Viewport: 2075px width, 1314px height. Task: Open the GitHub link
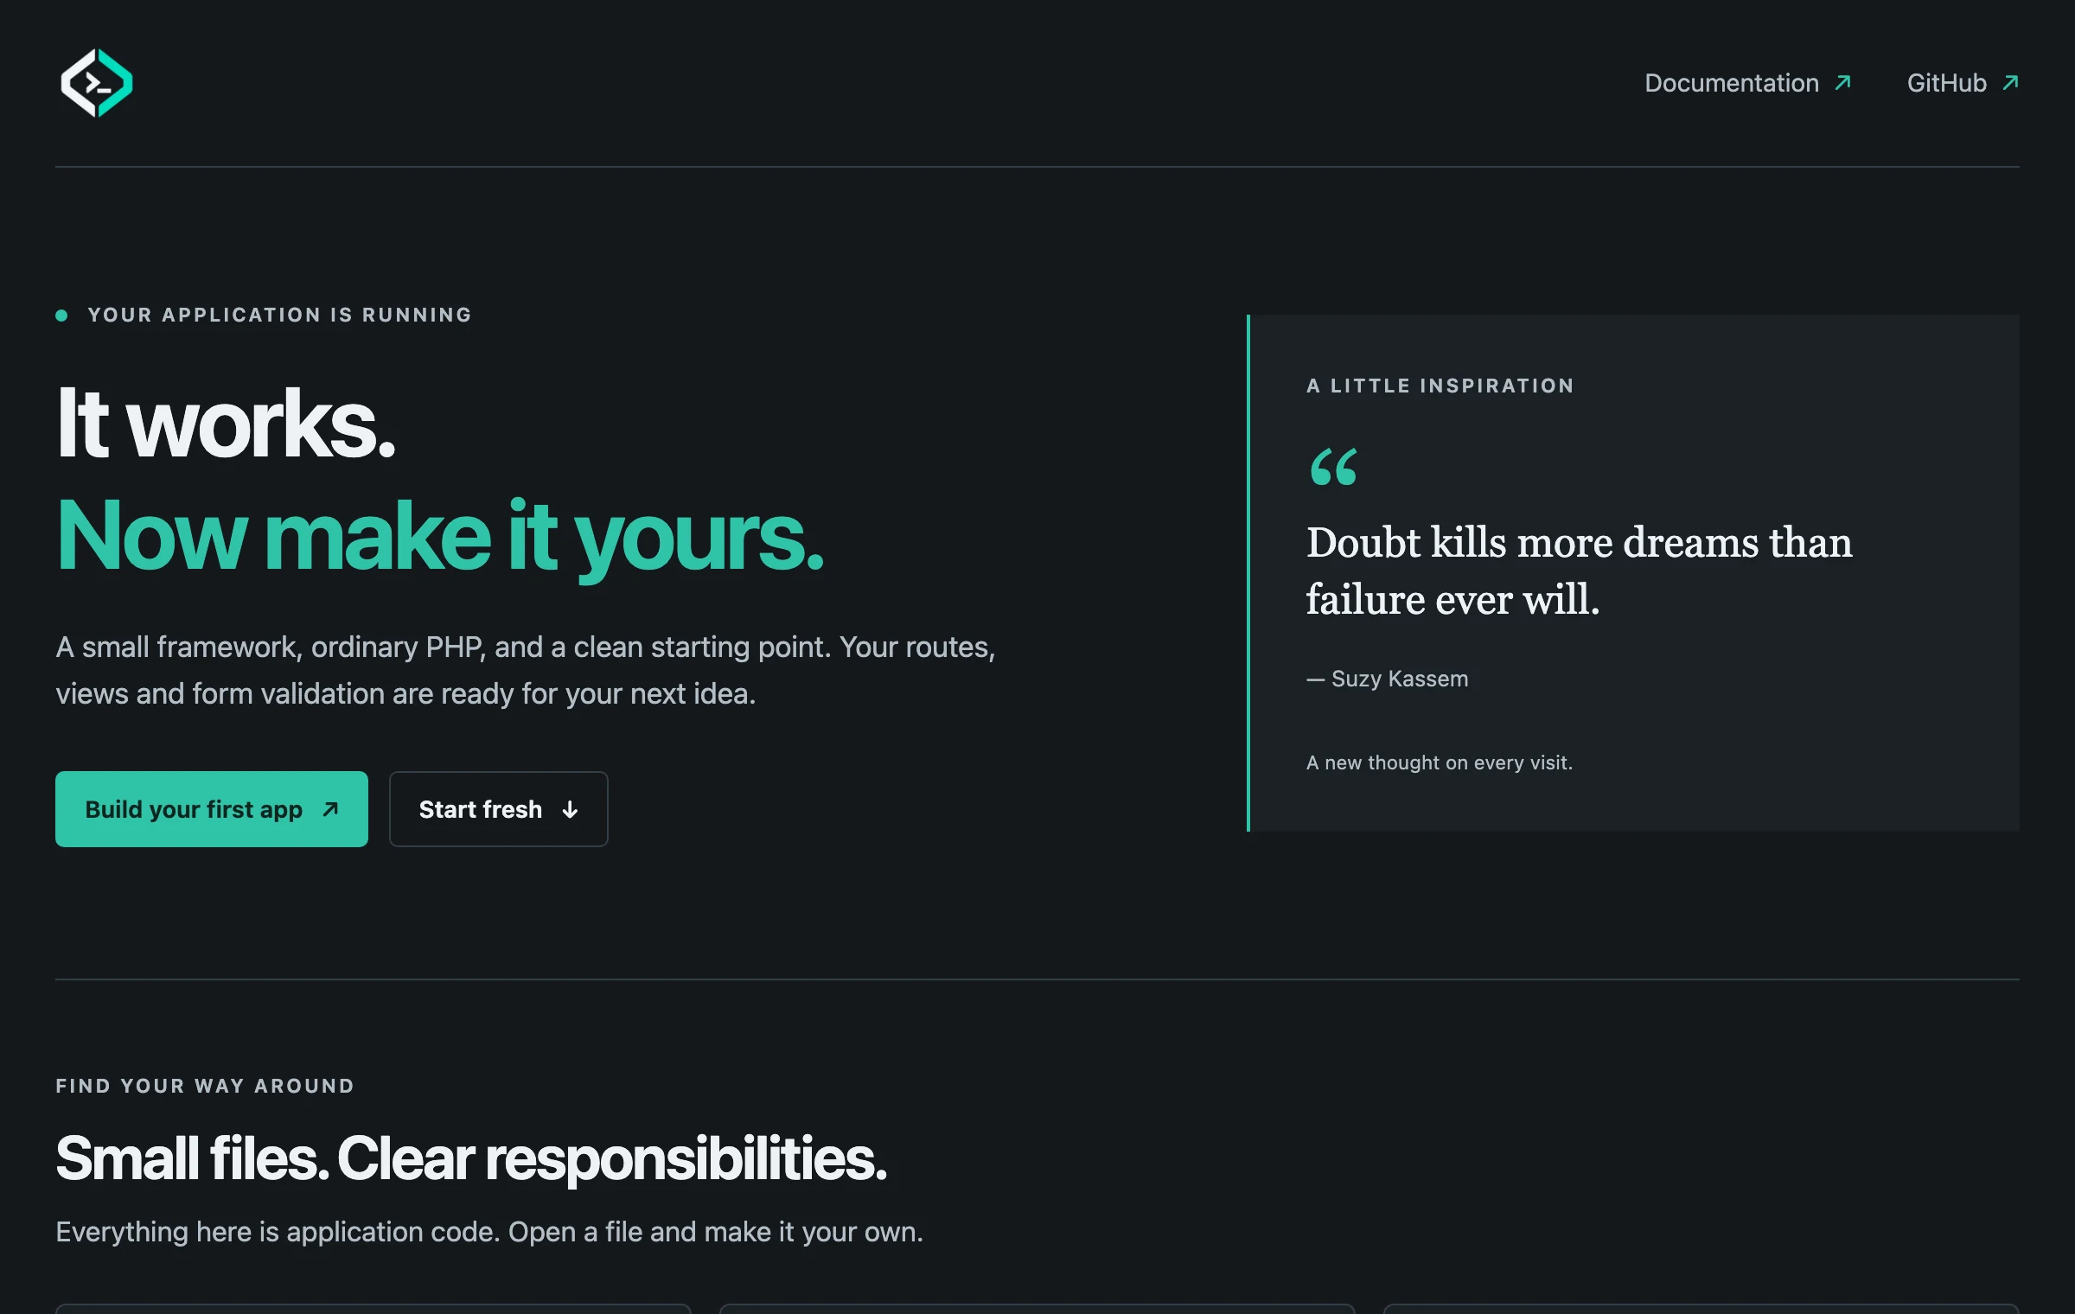point(1963,83)
